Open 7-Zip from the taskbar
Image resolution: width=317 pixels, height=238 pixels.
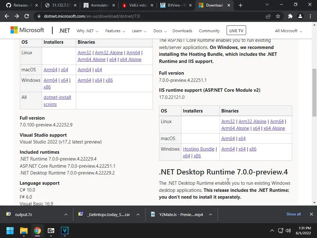[x=51, y=231]
